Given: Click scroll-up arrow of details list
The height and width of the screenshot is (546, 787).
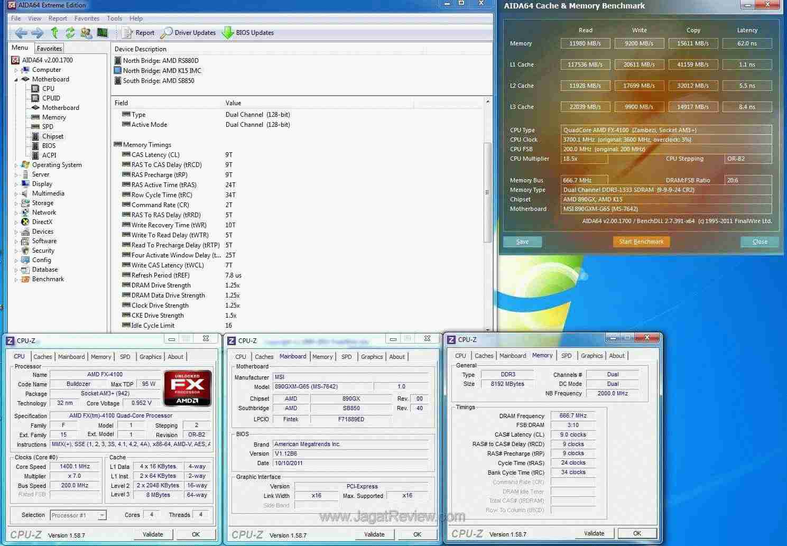Looking at the screenshot, I should 487,101.
